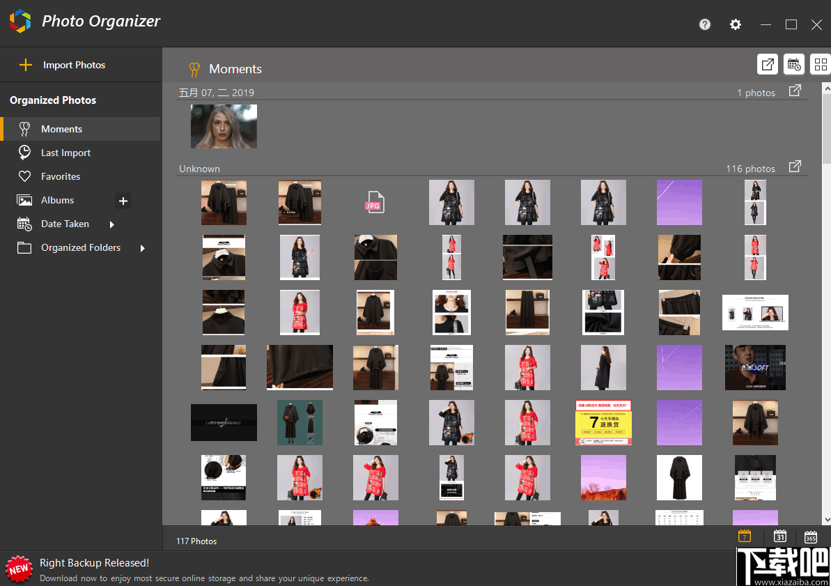Image resolution: width=831 pixels, height=586 pixels.
Task: Switch to grid view using the squares icon
Action: tap(821, 64)
